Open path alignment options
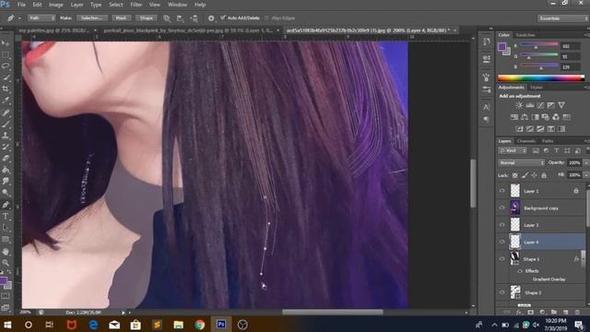Image resolution: width=590 pixels, height=332 pixels. click(181, 18)
